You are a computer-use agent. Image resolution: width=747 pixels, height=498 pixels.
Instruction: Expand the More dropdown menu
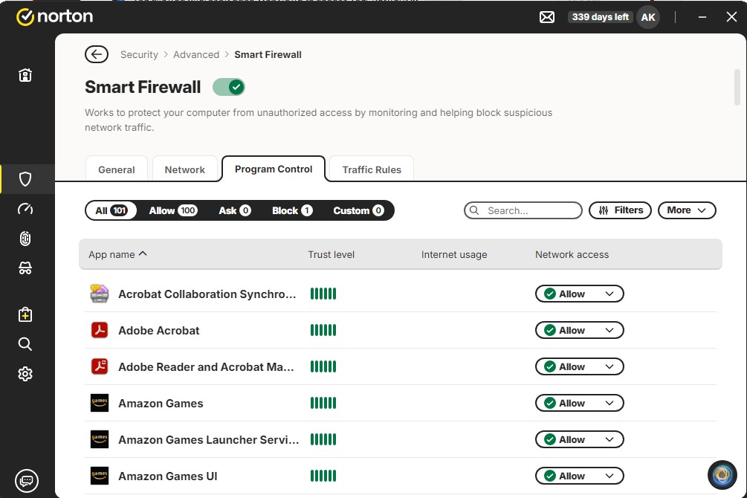pos(687,210)
